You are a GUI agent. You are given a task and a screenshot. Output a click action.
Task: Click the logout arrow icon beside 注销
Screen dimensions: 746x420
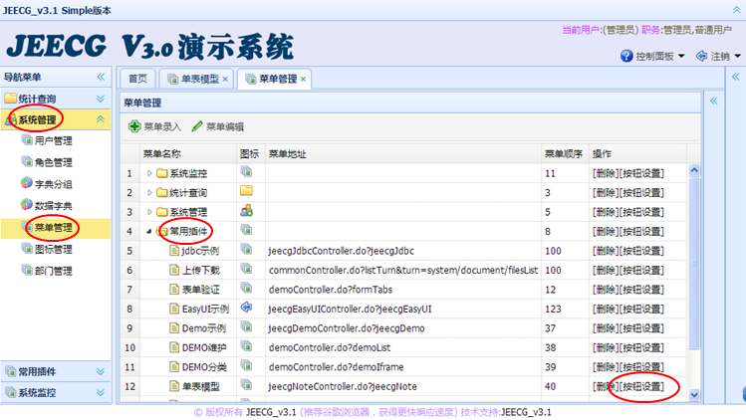[701, 56]
